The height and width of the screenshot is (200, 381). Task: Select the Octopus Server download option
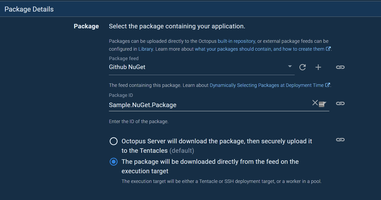coord(113,141)
